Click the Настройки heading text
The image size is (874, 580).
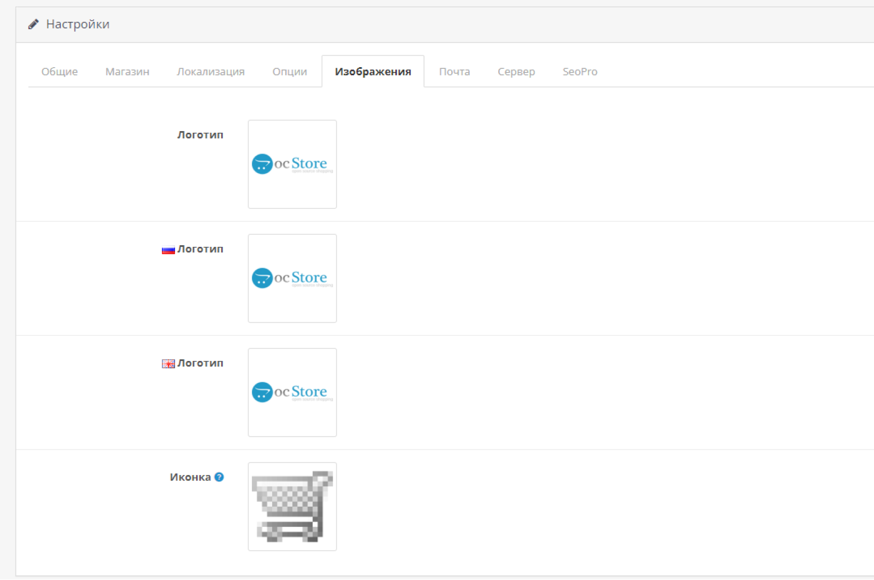(x=78, y=24)
